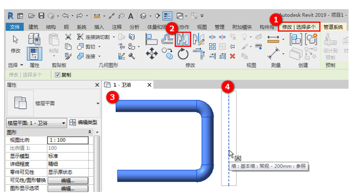The image size is (352, 196).
Task: Click 编辑 button for 可见性/图形替换
Action: [x=68, y=180]
